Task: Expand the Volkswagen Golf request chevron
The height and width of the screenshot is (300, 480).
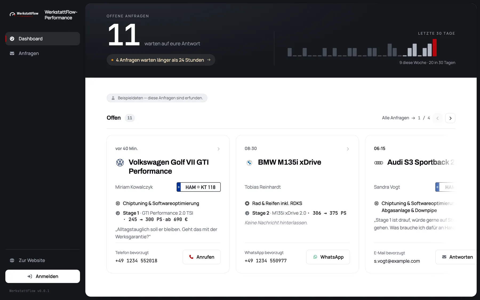Action: [x=218, y=149]
